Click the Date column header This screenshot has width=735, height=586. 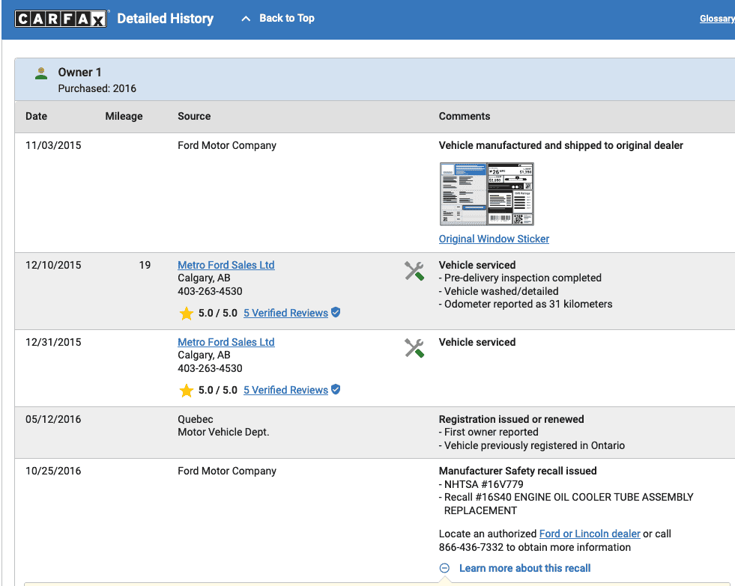[36, 116]
